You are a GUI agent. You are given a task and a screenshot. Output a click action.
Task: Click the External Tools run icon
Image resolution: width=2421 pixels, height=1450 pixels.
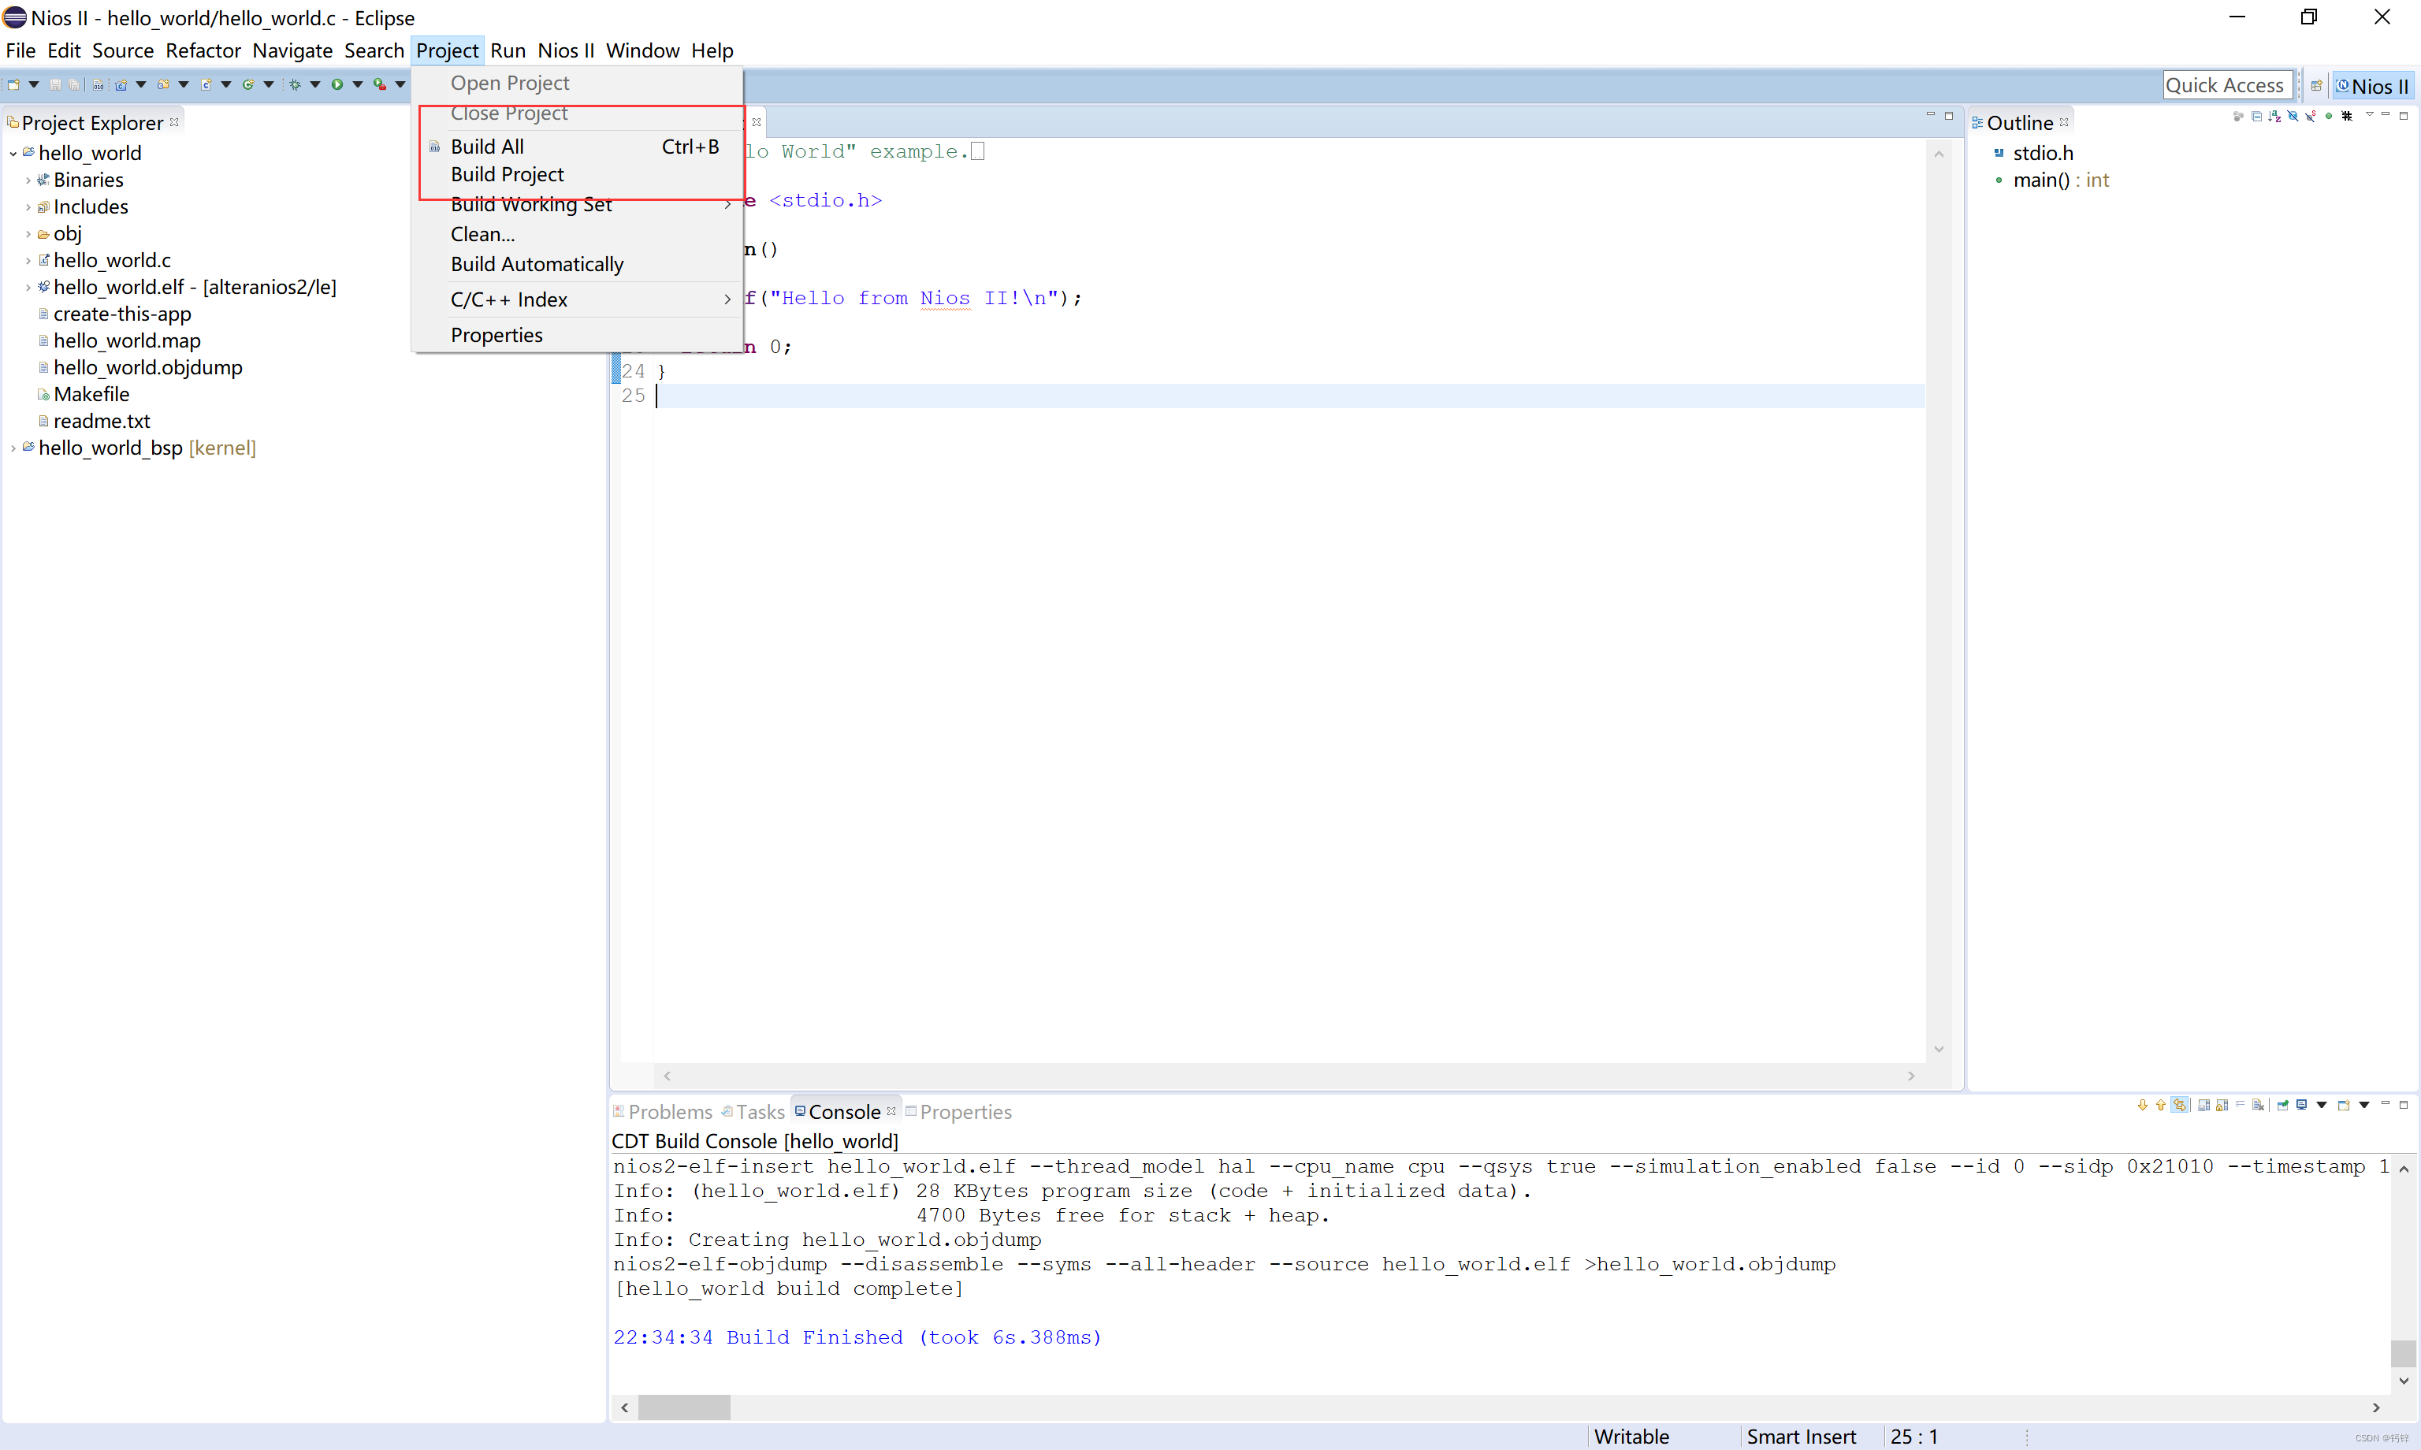(x=380, y=85)
